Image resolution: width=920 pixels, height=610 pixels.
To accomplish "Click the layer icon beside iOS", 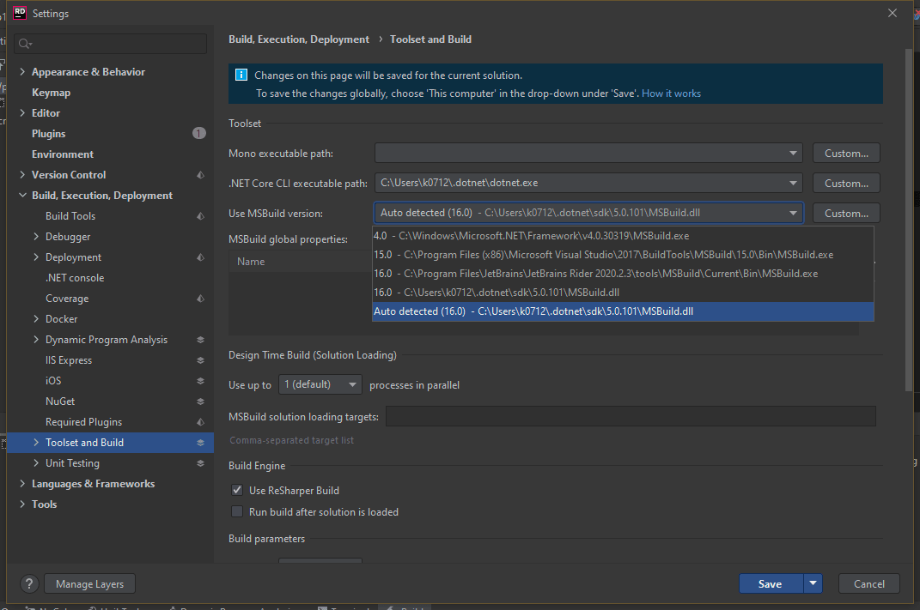I will pos(201,381).
